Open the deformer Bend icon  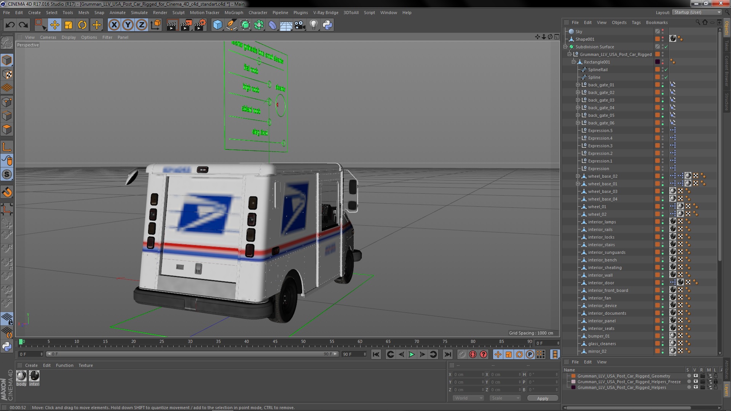[x=273, y=25]
